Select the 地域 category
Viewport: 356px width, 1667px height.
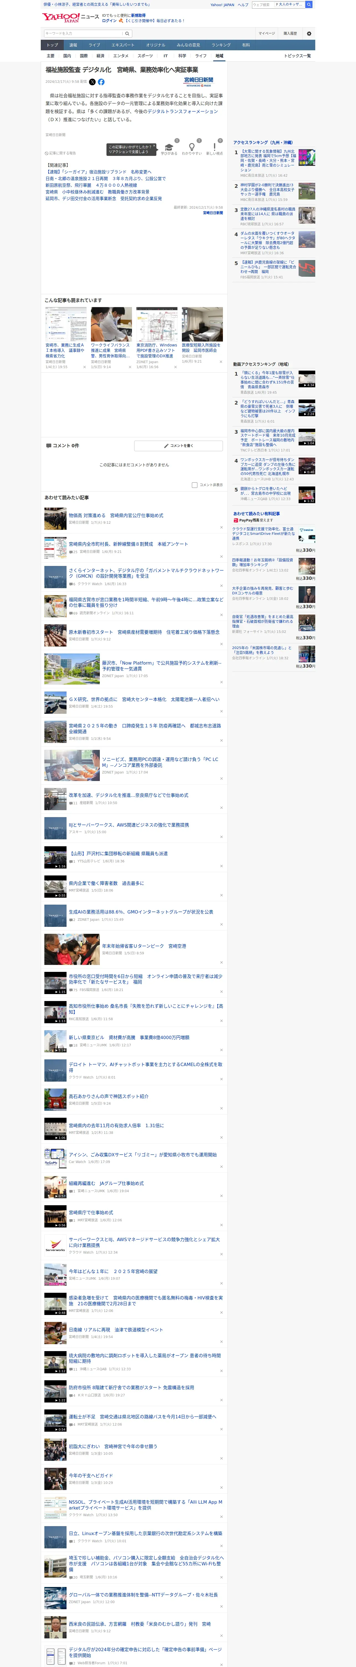coord(219,56)
